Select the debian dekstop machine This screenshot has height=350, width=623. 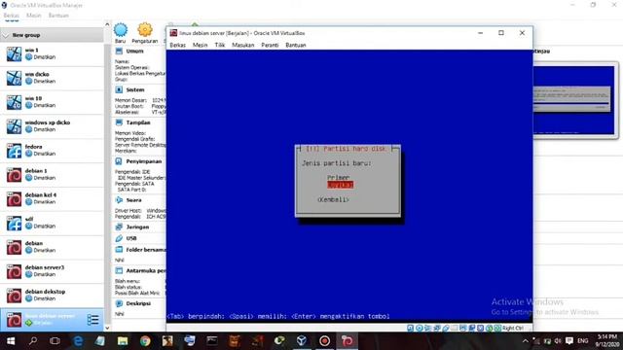coord(52,296)
